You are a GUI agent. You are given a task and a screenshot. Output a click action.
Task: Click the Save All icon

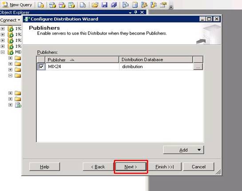point(114,5)
